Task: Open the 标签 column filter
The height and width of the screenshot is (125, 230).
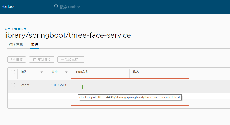Action: [42, 72]
